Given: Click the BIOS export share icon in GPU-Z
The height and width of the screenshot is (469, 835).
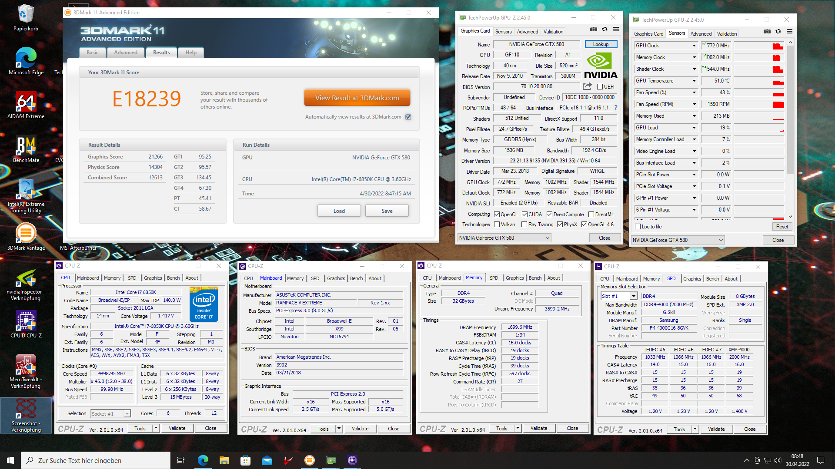Looking at the screenshot, I should [588, 86].
